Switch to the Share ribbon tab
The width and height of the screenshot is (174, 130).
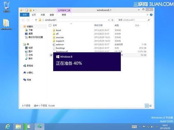tap(43, 15)
